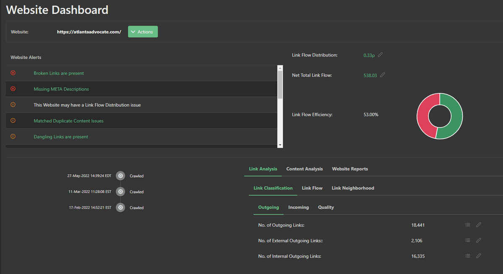
Task: Open the Missing META Descriptions alert
Action: [61, 89]
